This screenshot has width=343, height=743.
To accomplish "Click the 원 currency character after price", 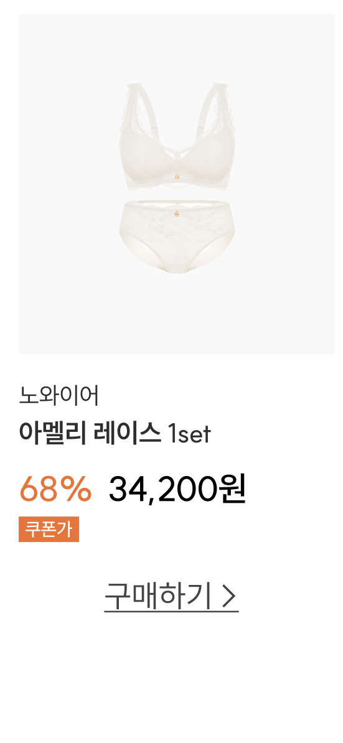I will pos(233,489).
